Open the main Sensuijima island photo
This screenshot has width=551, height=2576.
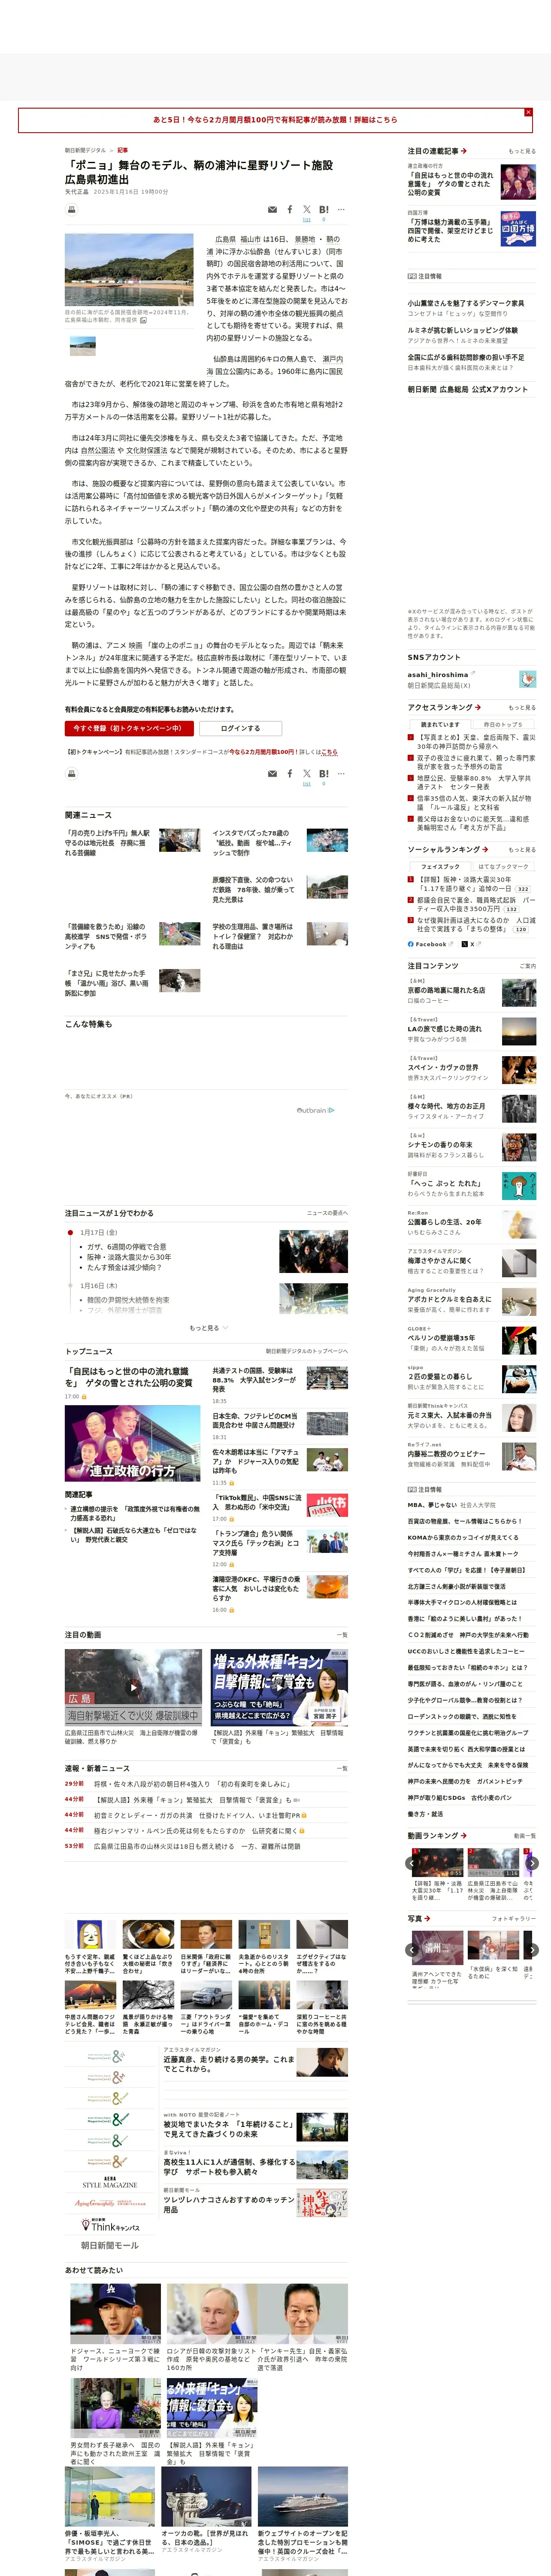click(129, 270)
